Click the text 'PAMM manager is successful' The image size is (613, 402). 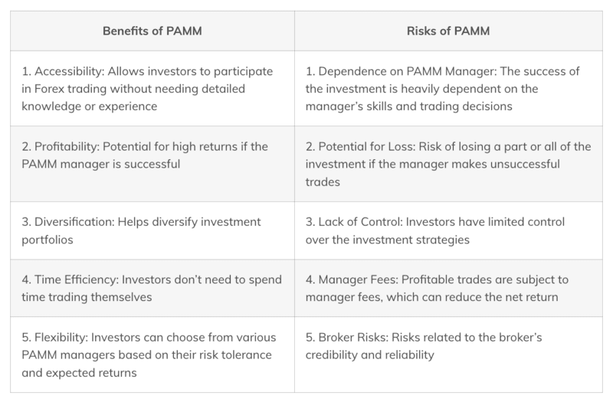coord(101,164)
